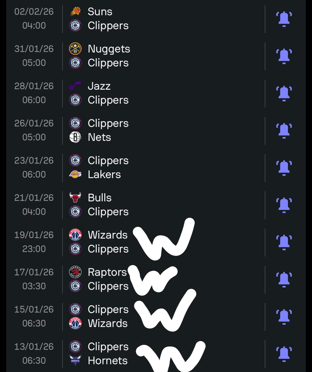Open the Hornets team name

(x=108, y=361)
